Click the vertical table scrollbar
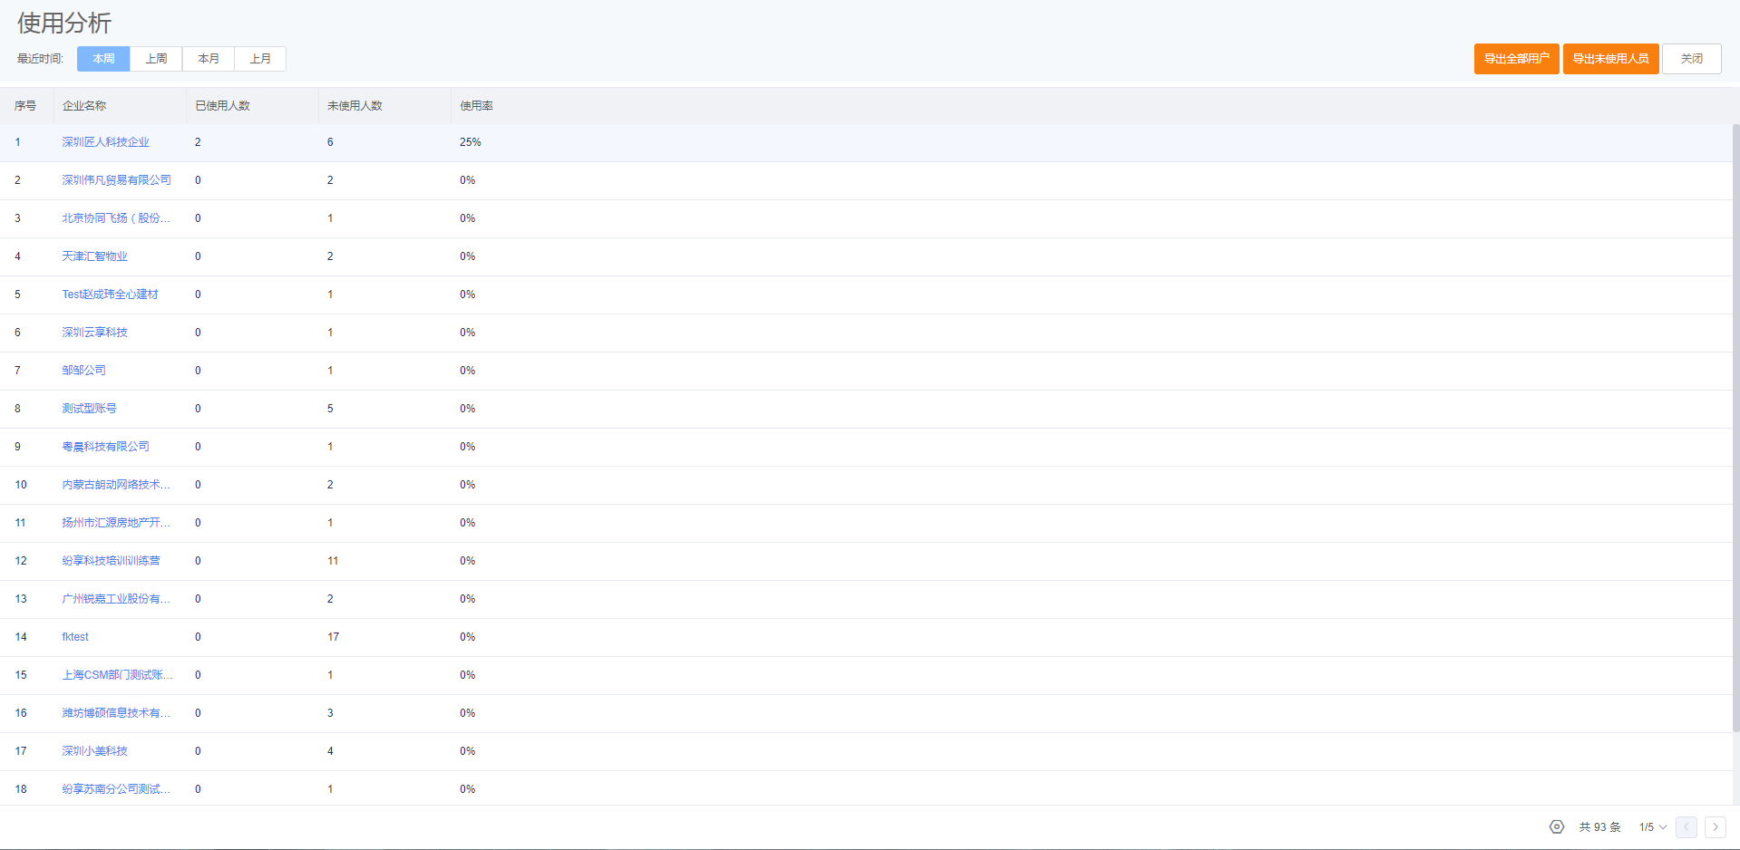The image size is (1740, 850). click(x=1735, y=426)
